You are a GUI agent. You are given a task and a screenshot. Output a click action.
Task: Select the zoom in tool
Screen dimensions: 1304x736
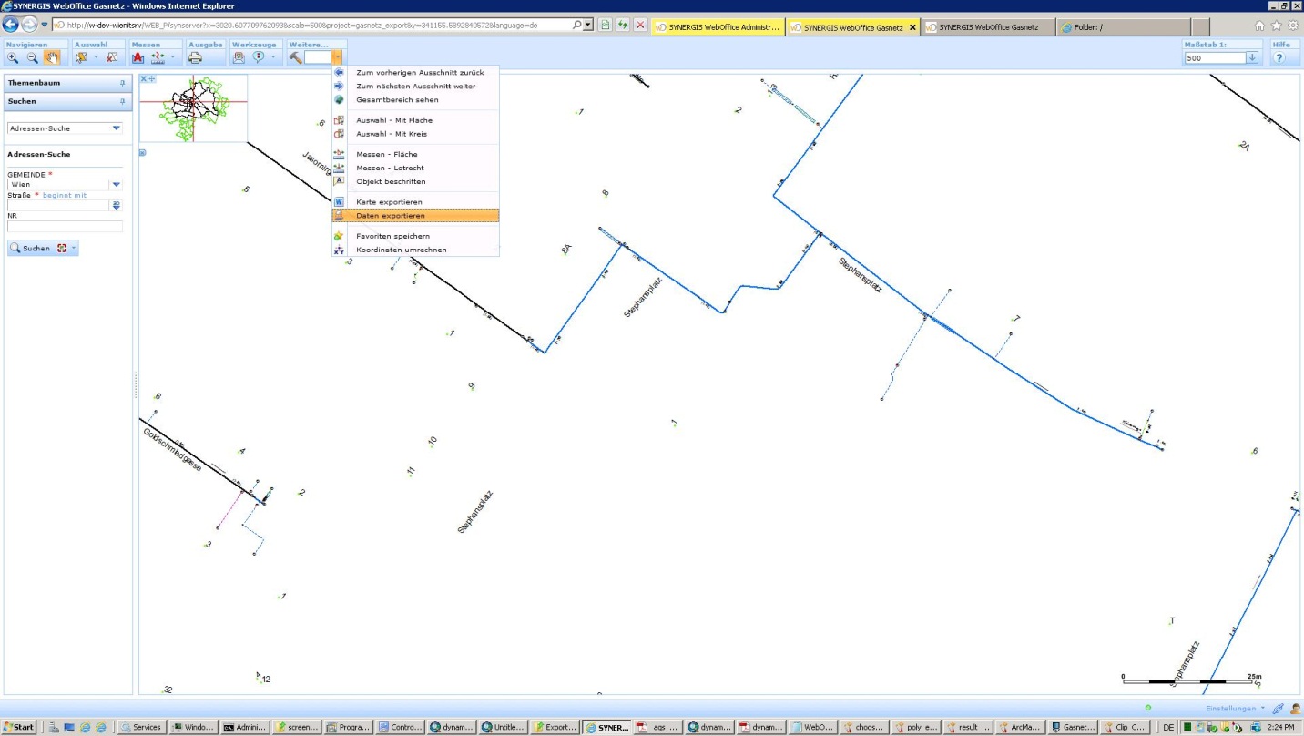[x=13, y=57]
